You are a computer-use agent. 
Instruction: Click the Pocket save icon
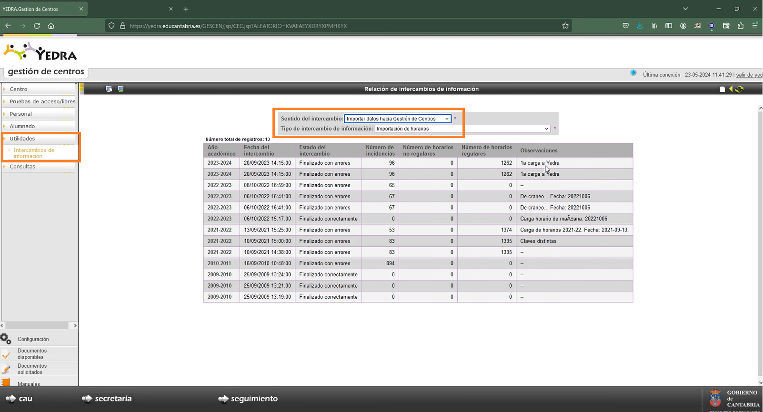(x=626, y=26)
